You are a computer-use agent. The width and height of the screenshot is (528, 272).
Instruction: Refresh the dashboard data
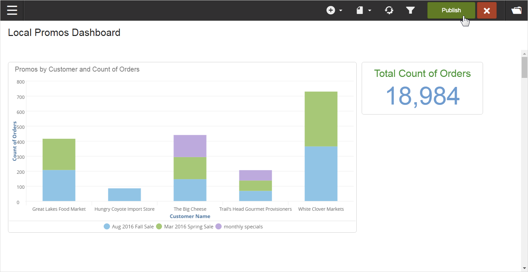point(389,10)
